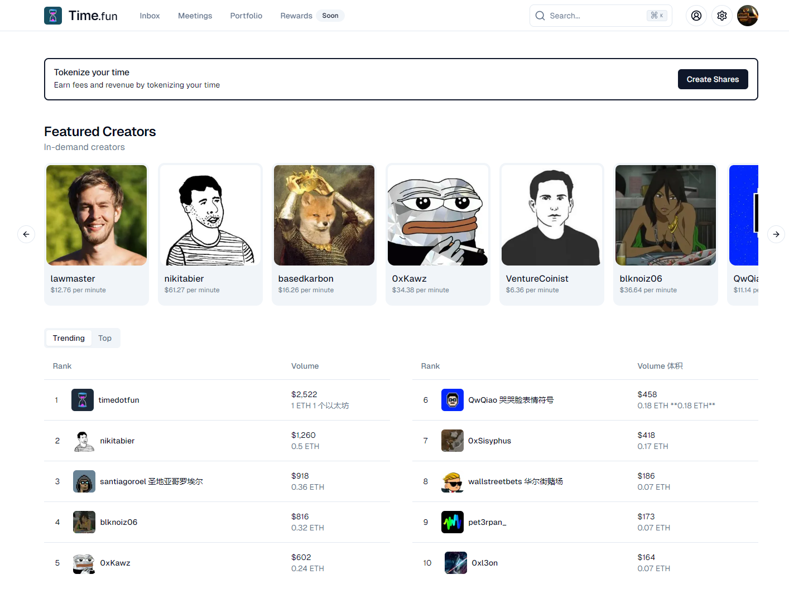Click timedotfun hourglass avatar in ranking

83,400
